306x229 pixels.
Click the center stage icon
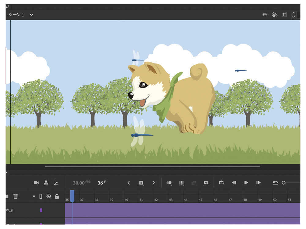(265, 15)
